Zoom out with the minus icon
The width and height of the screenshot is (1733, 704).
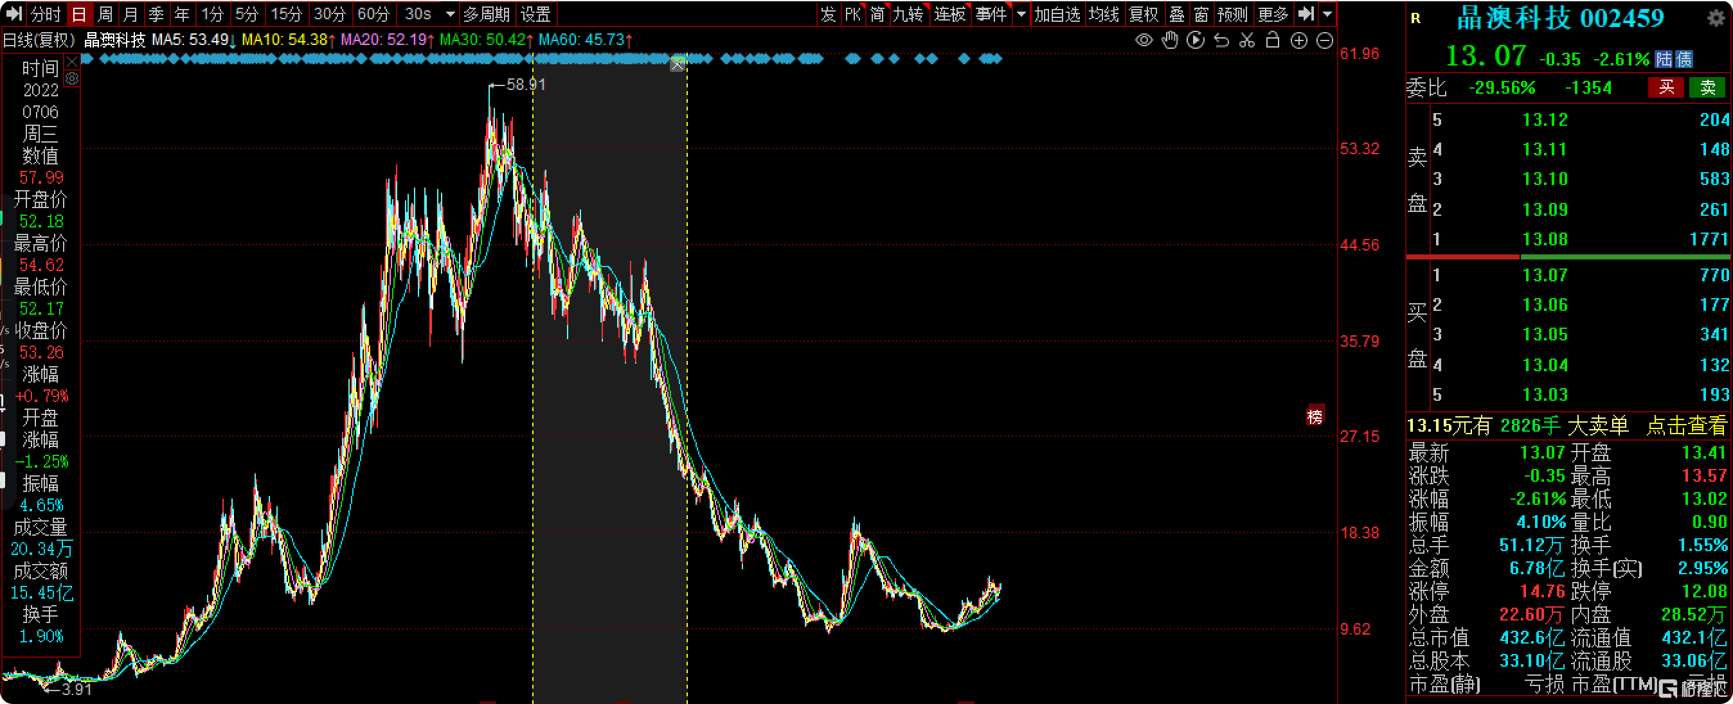(1324, 40)
